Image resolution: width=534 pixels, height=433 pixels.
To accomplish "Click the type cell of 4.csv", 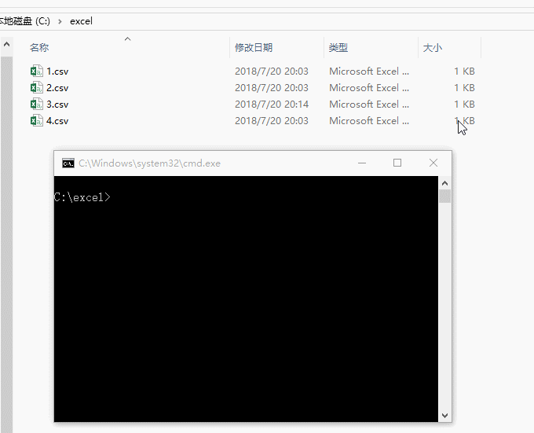I will [369, 120].
